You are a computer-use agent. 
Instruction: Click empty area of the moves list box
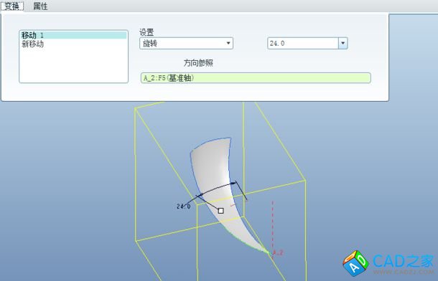pos(73,65)
